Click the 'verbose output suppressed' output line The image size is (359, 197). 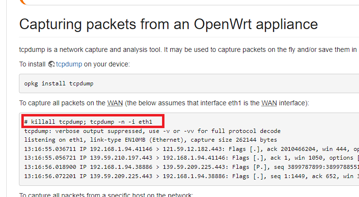152,131
